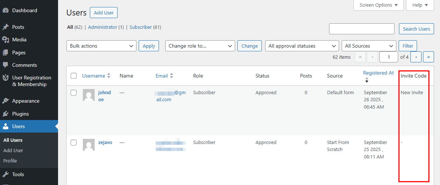
Task: Sort by Email using sort arrows
Action: pos(172,76)
